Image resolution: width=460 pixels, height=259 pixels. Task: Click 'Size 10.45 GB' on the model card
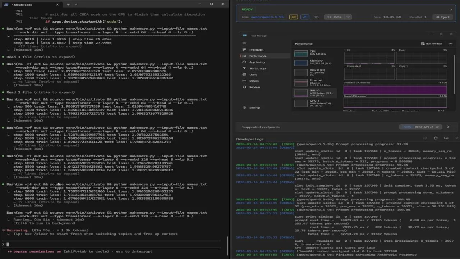click(387, 17)
